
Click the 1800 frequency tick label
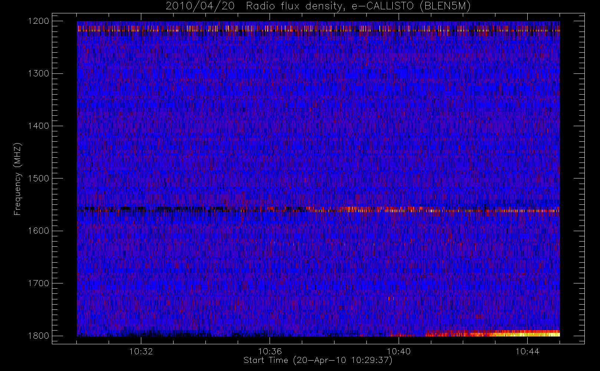coord(39,336)
